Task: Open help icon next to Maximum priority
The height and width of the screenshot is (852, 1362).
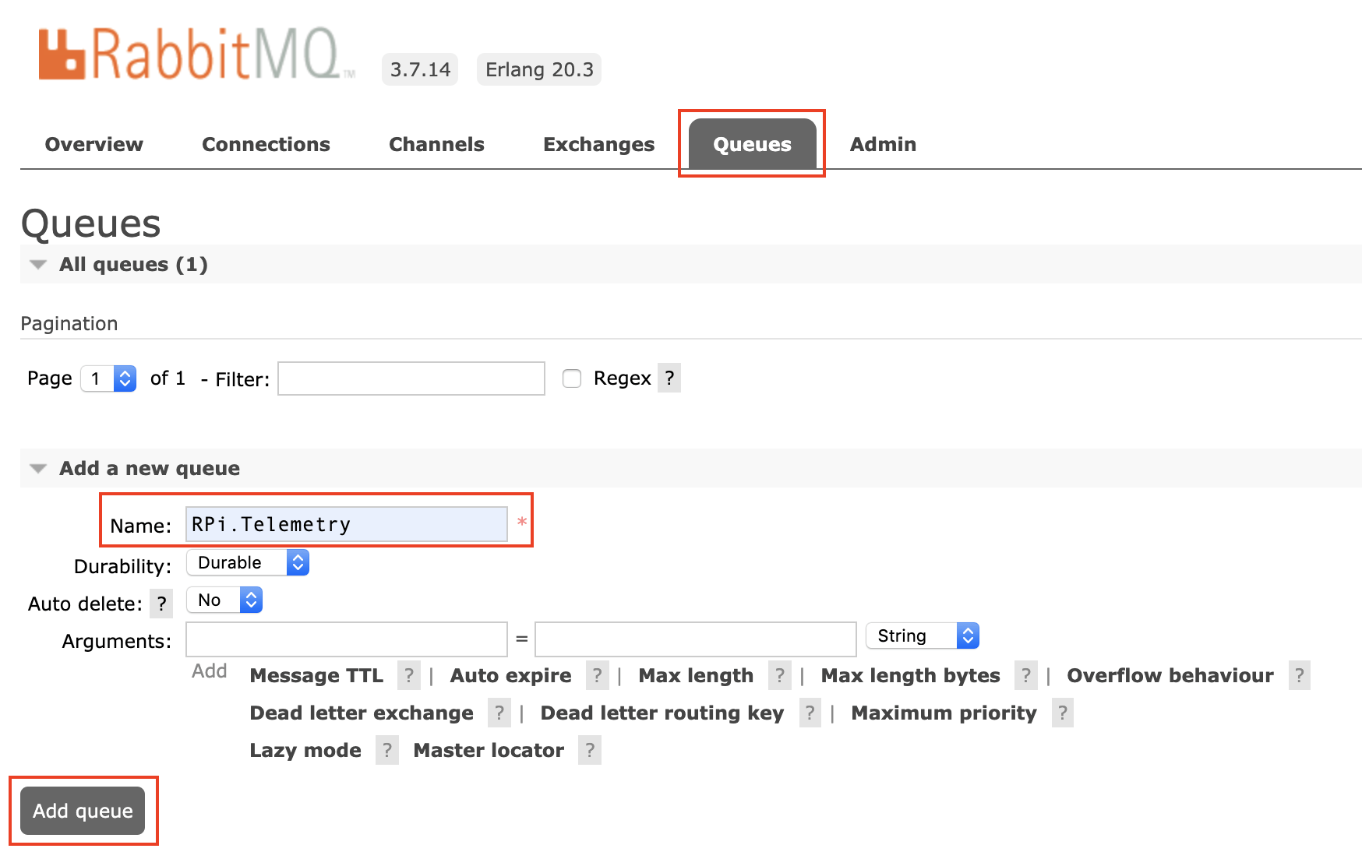Action: (1062, 713)
